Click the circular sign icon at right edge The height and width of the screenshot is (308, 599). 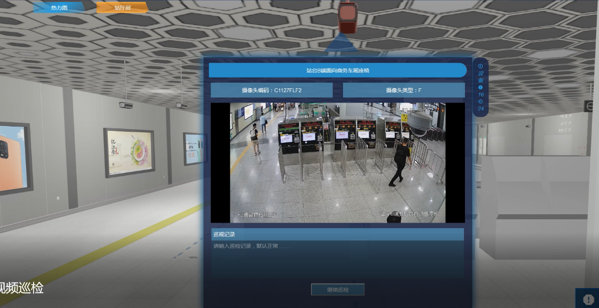coord(589,106)
